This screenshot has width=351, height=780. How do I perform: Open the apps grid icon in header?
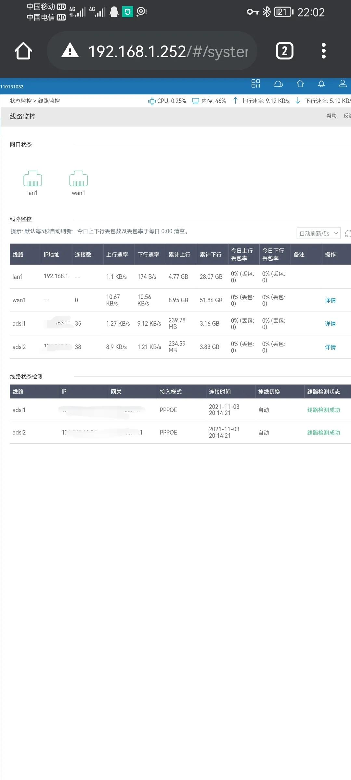pos(256,84)
